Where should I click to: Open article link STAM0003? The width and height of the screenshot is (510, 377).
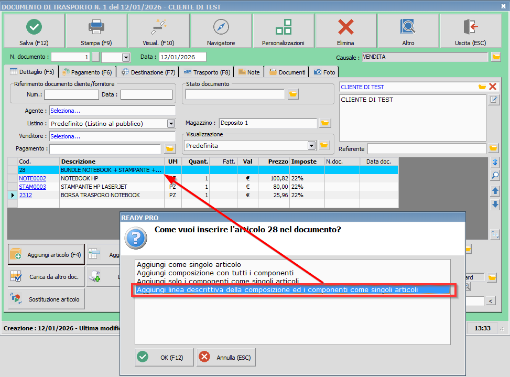tap(32, 187)
